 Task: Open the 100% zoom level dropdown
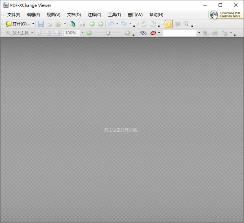[x=82, y=33]
